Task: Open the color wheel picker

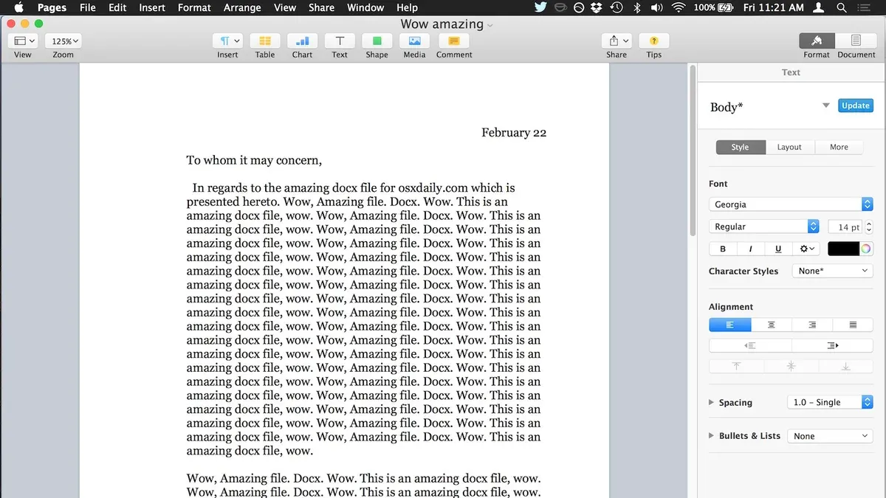Action: (867, 249)
